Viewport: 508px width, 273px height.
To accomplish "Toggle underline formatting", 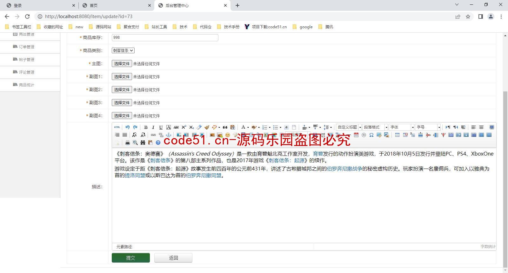I will (x=161, y=127).
